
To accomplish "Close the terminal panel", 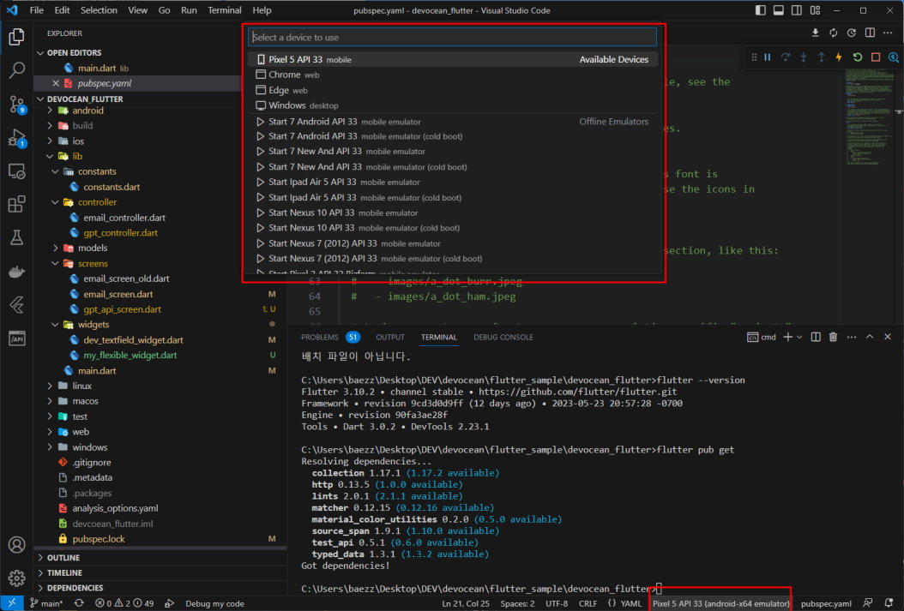I will point(888,337).
